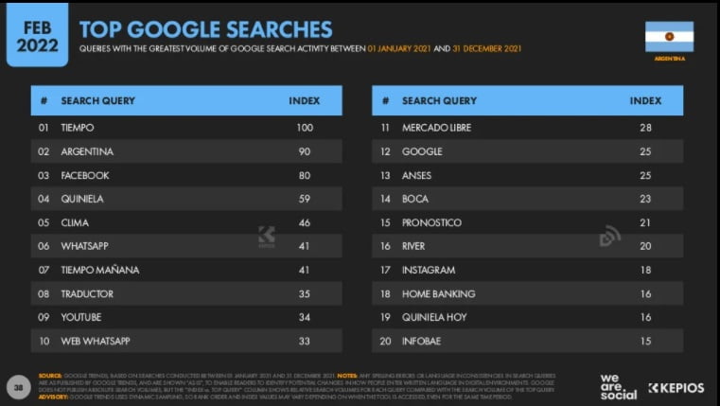The image size is (720, 406).
Task: Select the TIEMPO row ranked 01
Action: coord(186,128)
